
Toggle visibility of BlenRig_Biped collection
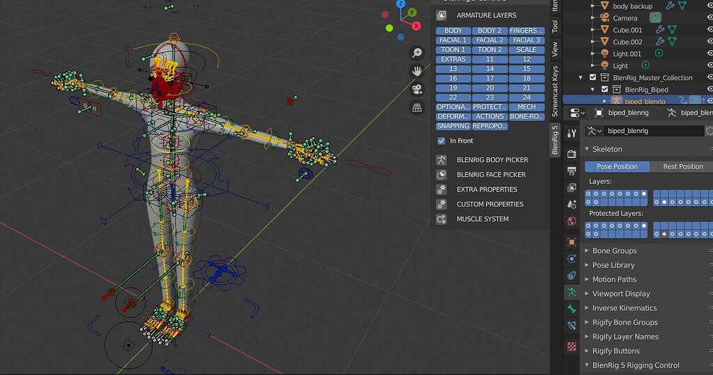pyautogui.click(x=710, y=89)
